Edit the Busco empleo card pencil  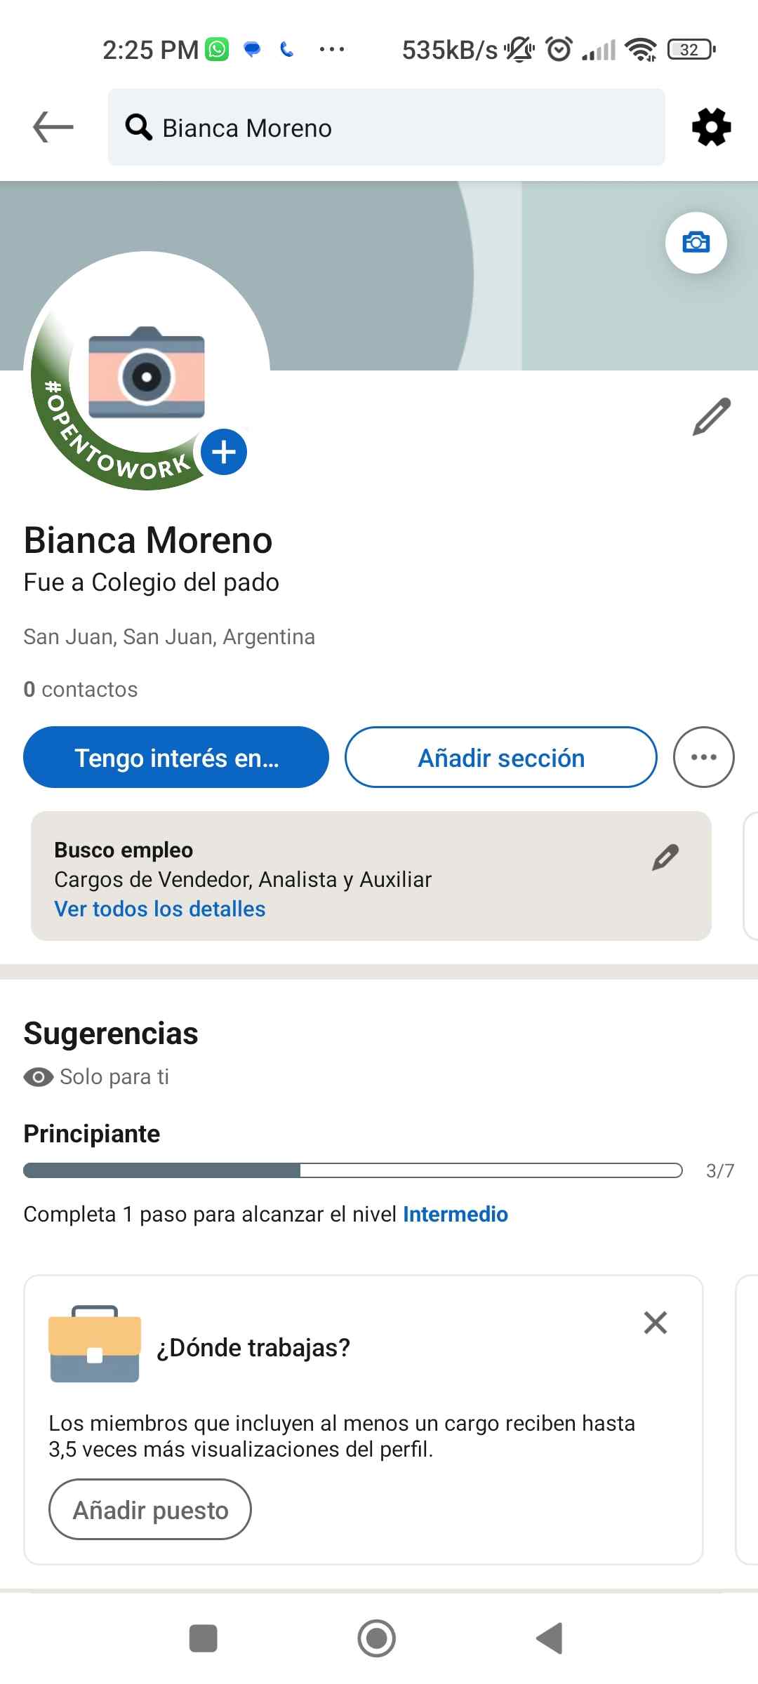(665, 857)
